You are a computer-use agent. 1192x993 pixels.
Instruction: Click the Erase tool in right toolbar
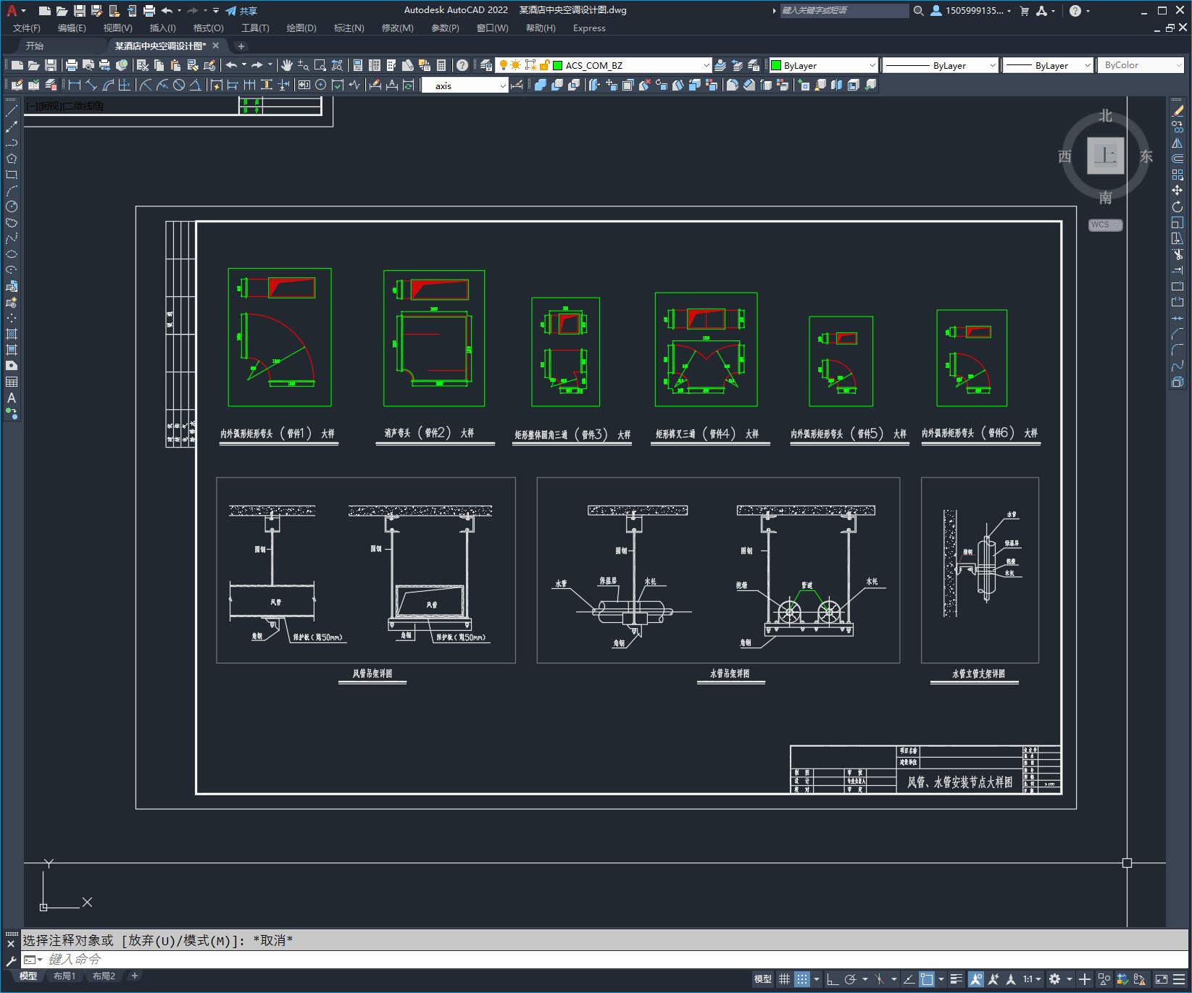click(x=1178, y=111)
